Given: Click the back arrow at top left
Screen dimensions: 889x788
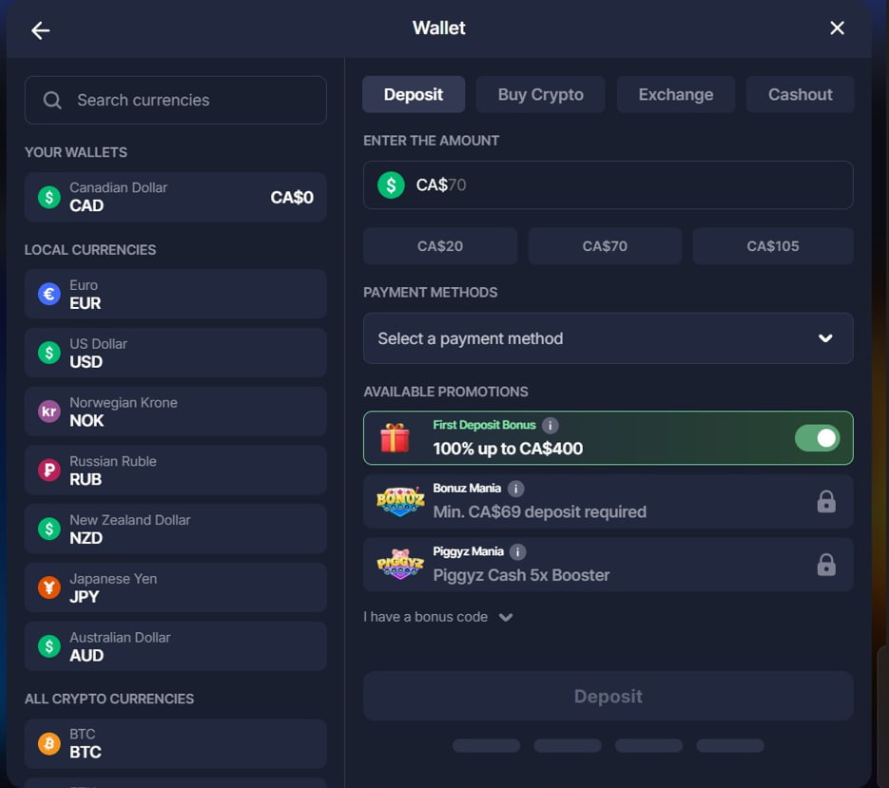Looking at the screenshot, I should 40,29.
